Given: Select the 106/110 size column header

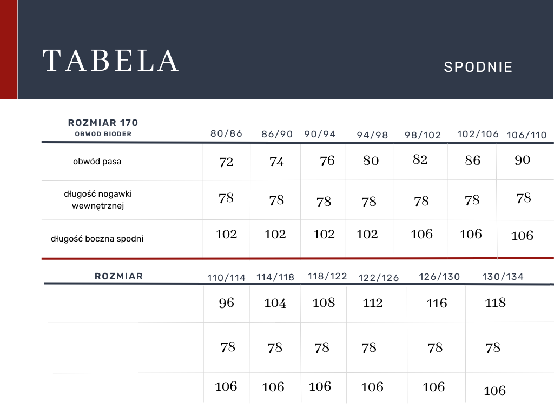Looking at the screenshot, I should click(526, 135).
